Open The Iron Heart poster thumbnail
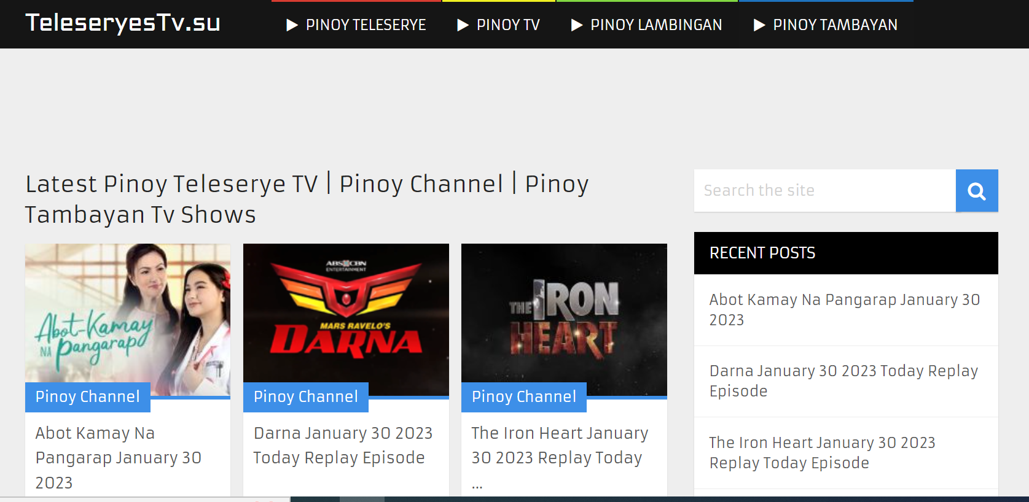The height and width of the screenshot is (502, 1029). [x=564, y=320]
